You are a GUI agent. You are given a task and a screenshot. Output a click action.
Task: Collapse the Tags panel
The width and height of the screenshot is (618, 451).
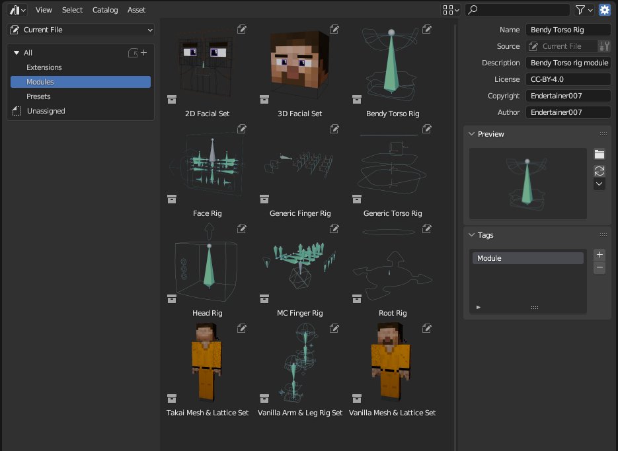click(471, 235)
